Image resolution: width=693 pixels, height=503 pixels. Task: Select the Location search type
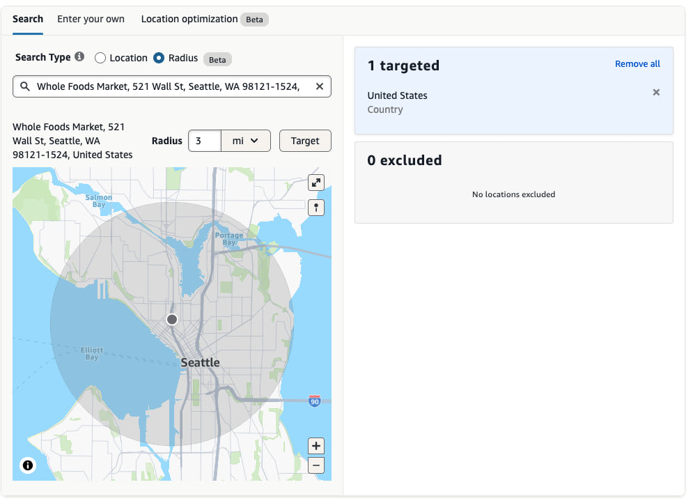100,59
